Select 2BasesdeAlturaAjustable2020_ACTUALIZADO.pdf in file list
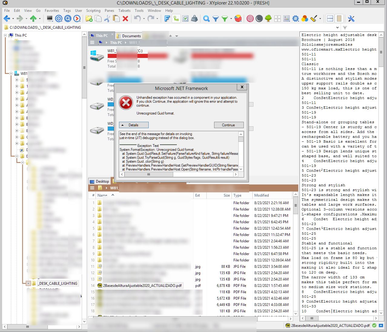 pos(143,285)
